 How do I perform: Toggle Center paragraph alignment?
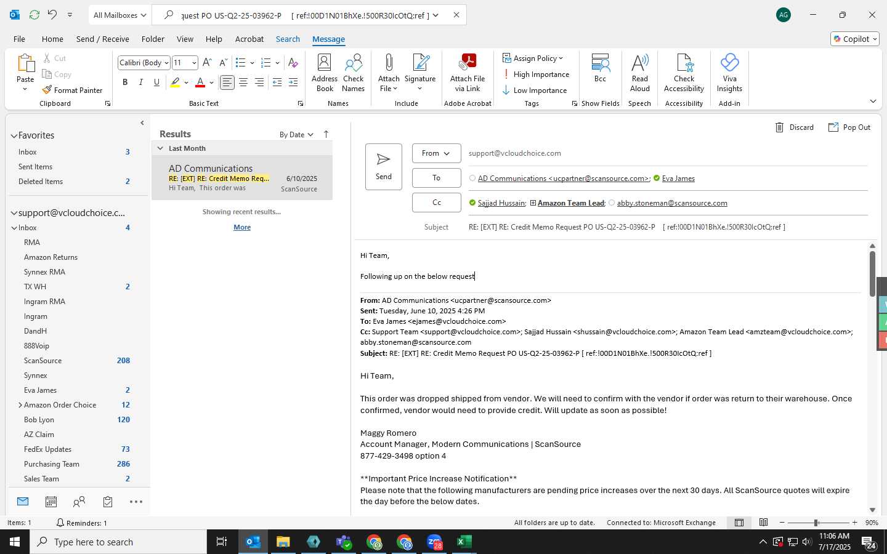243,82
